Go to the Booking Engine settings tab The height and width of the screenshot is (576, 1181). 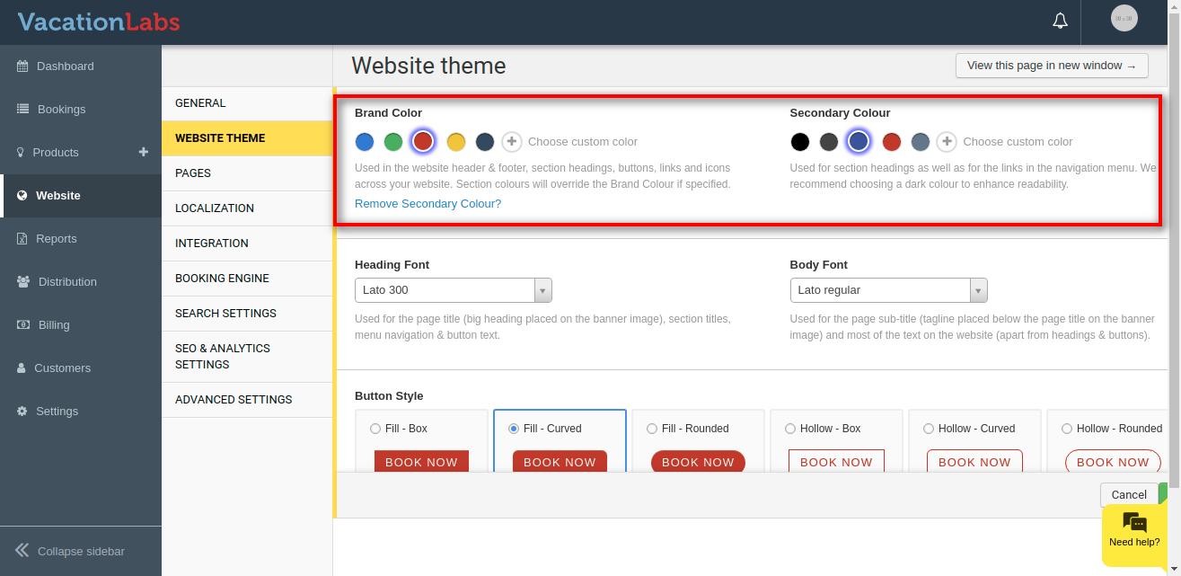click(222, 279)
